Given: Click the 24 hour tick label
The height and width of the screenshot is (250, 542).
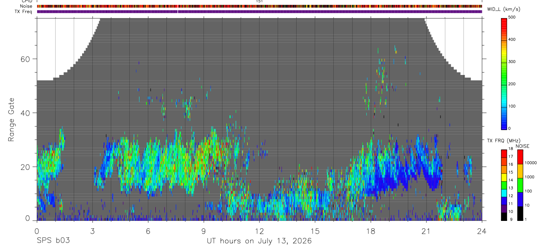Looking at the screenshot, I should coord(482,231).
